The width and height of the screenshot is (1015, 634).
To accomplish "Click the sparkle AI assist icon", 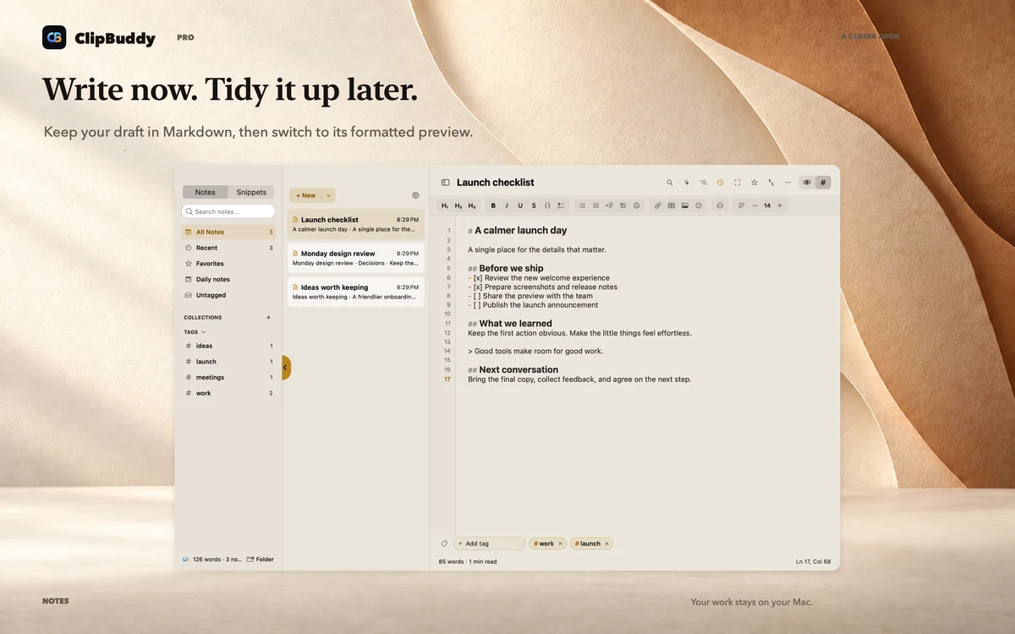I will pyautogui.click(x=687, y=183).
